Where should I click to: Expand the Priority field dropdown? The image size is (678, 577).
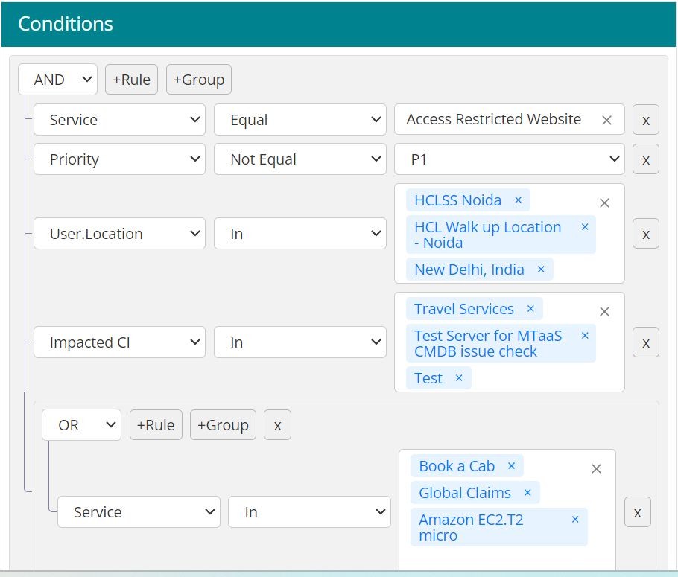pyautogui.click(x=119, y=159)
